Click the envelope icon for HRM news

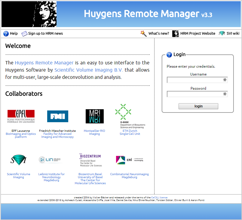tap(24, 33)
